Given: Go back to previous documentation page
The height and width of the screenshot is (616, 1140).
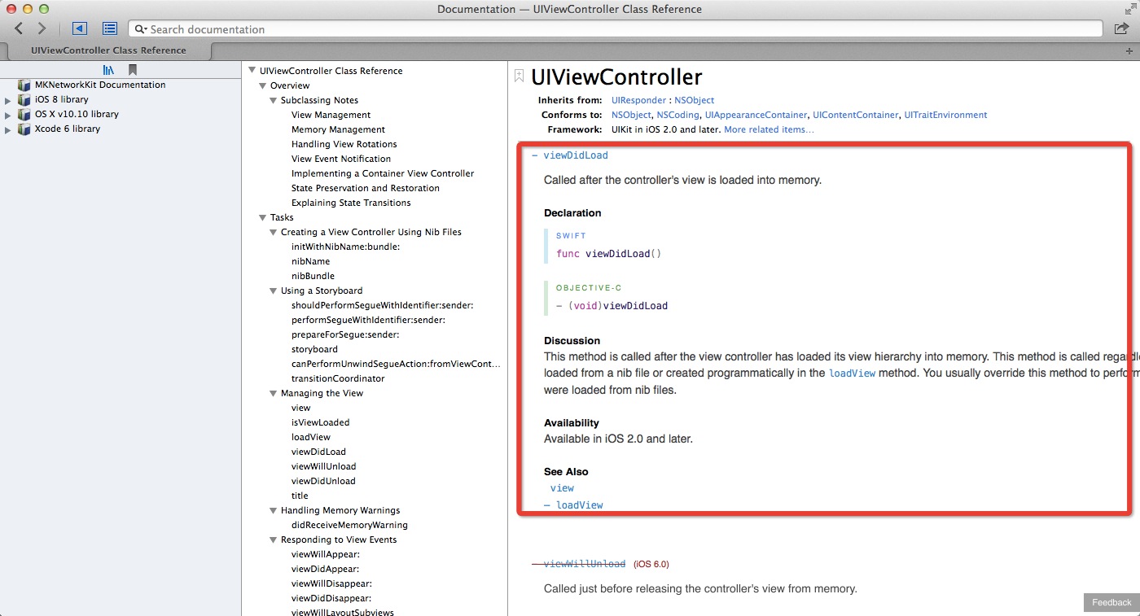Looking at the screenshot, I should pos(19,28).
